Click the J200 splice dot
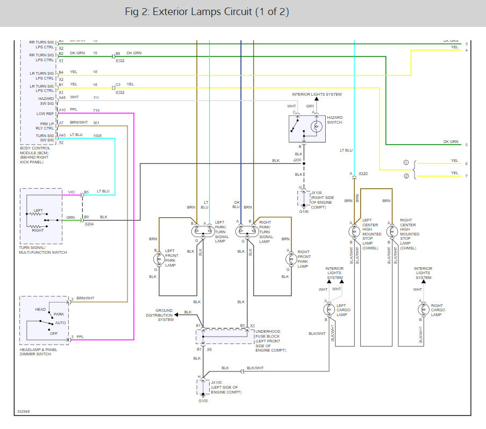This screenshot has width=486, height=429. pos(304,163)
